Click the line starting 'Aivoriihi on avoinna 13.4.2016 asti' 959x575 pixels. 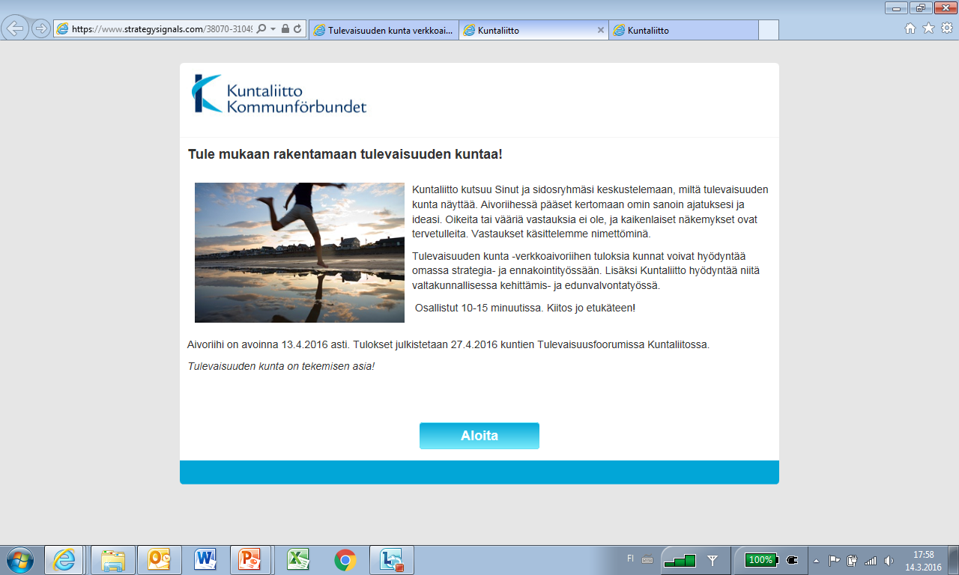[x=448, y=344]
